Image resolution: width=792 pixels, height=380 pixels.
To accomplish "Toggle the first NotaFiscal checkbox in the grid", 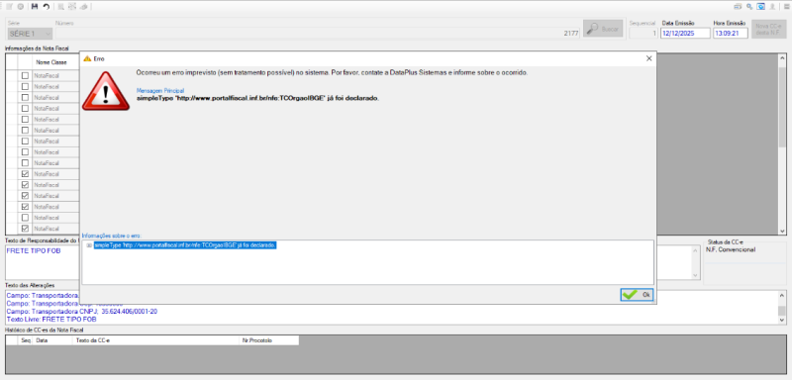I will [x=25, y=75].
